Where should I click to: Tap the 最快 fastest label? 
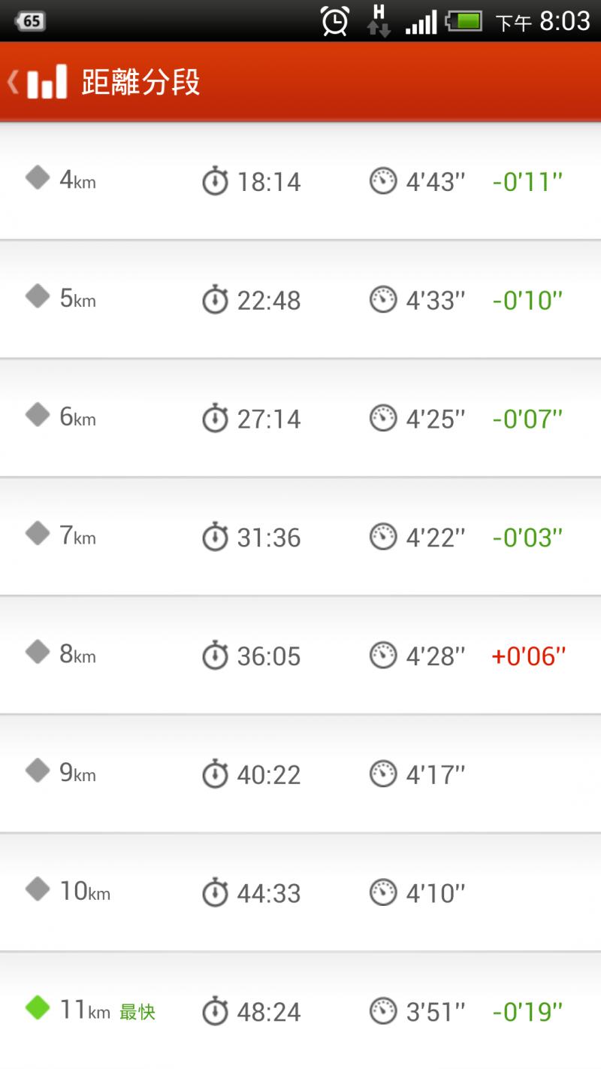point(137,1012)
